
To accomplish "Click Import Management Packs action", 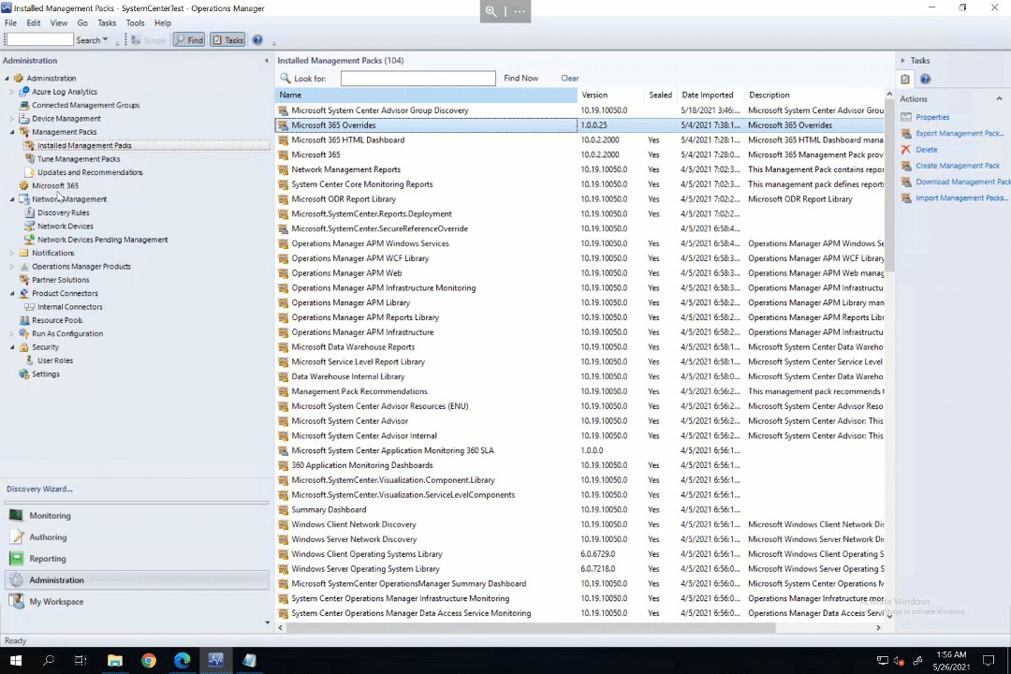I will [x=961, y=198].
